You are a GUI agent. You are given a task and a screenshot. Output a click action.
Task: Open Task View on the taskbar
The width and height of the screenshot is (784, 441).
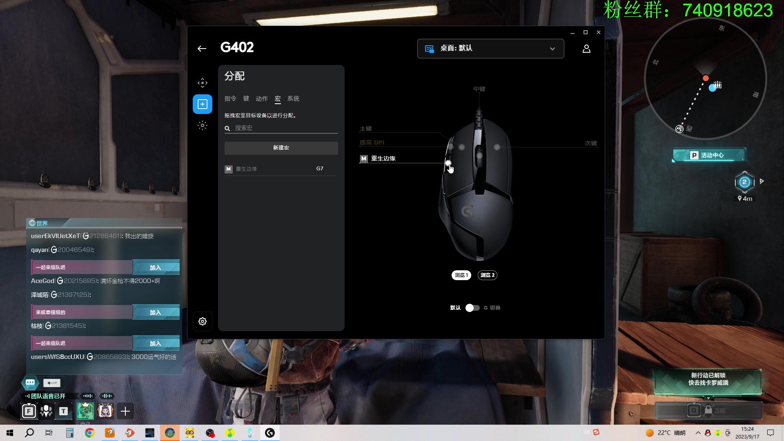tap(49, 433)
